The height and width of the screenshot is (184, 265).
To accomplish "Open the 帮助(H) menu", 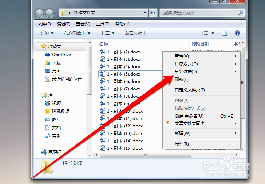I will tap(122, 24).
